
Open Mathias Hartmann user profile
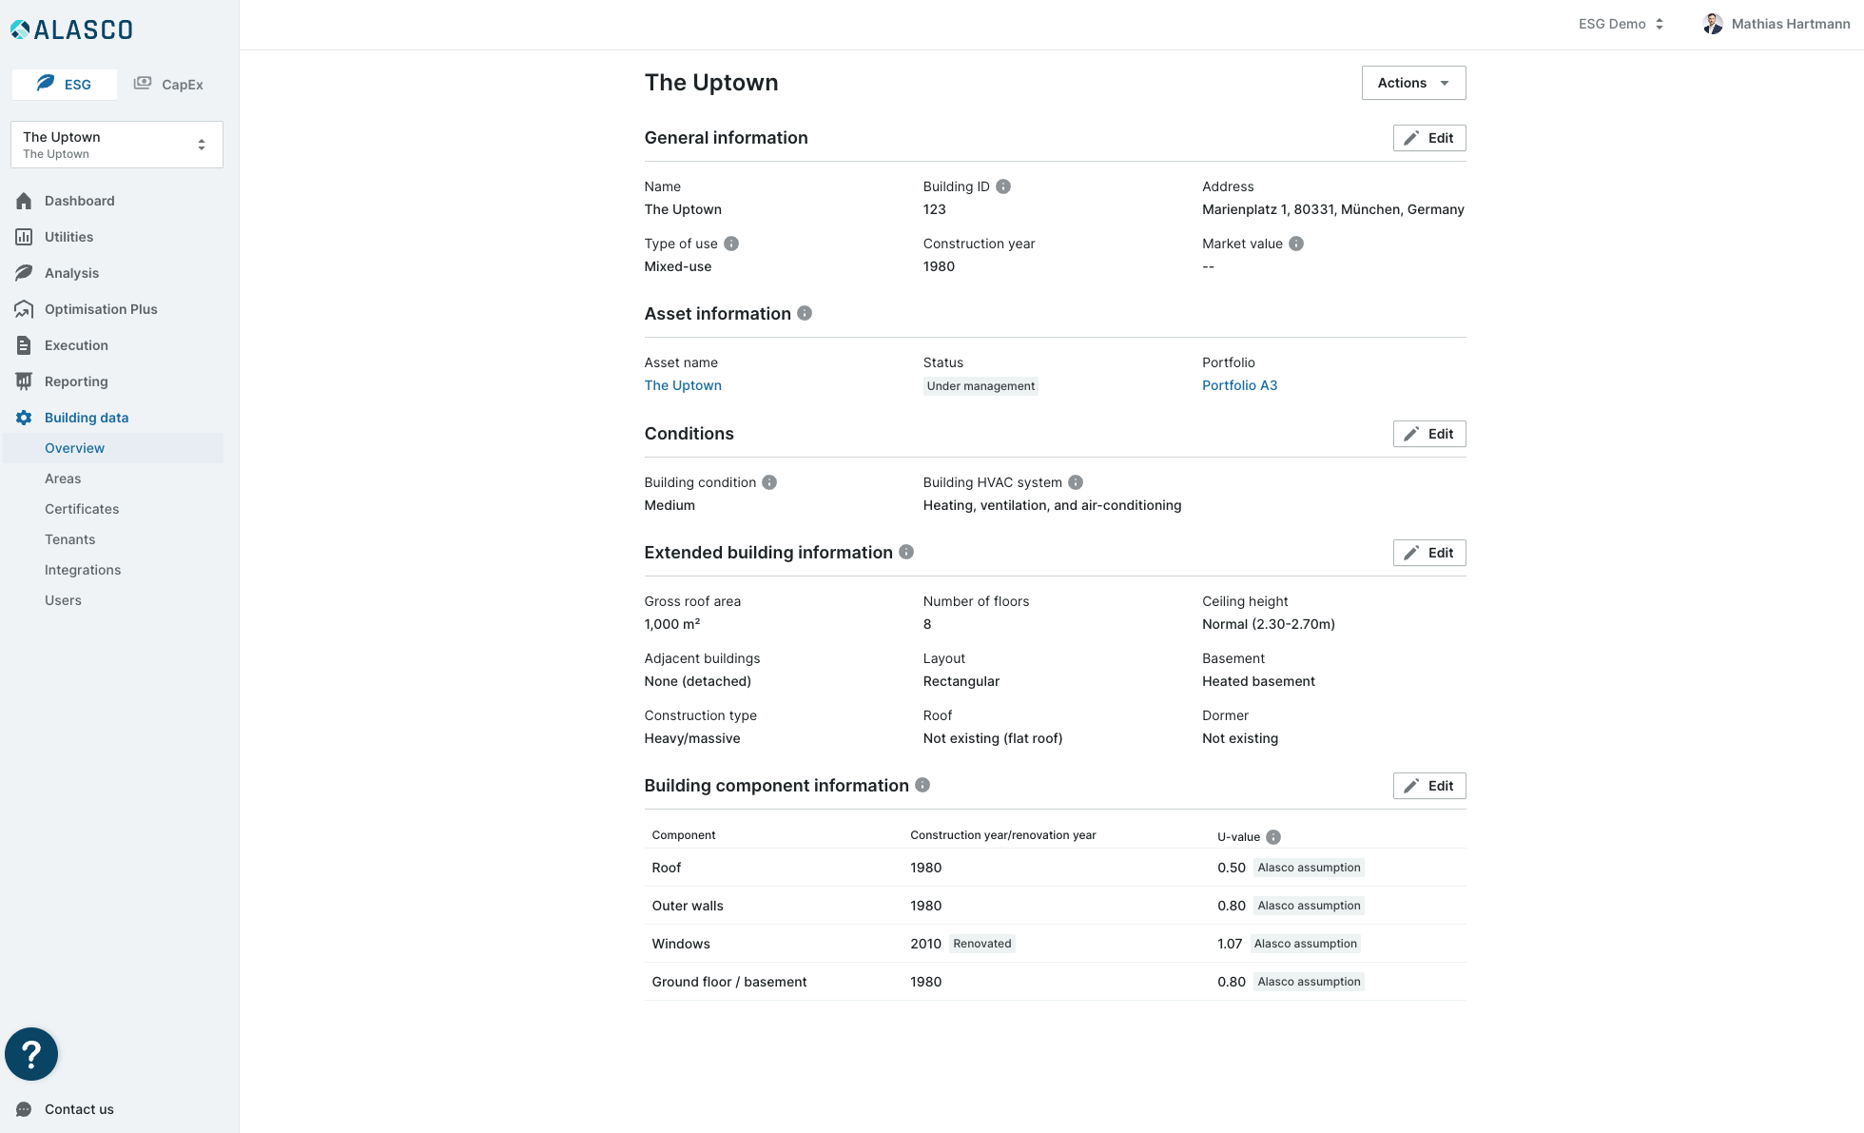click(x=1777, y=24)
